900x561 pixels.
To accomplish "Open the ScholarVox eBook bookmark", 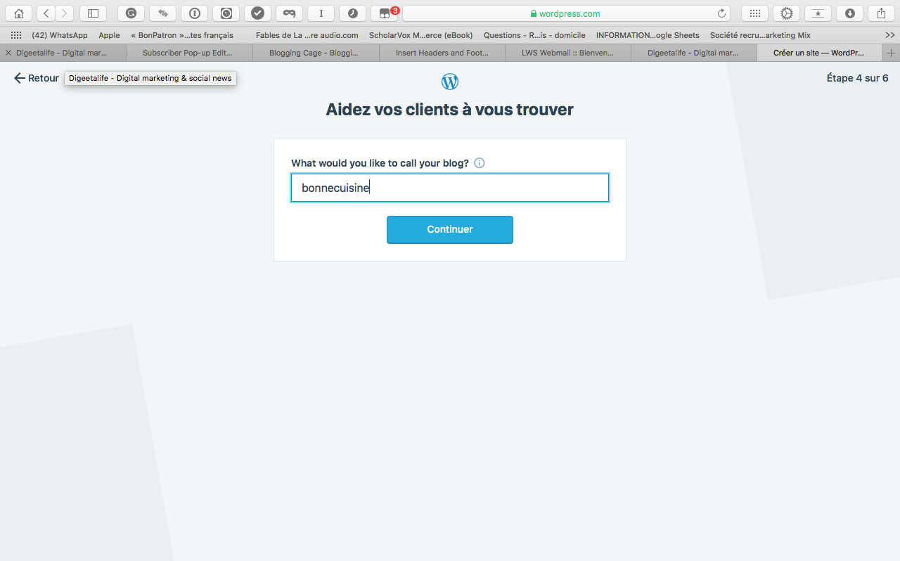I will click(x=420, y=35).
